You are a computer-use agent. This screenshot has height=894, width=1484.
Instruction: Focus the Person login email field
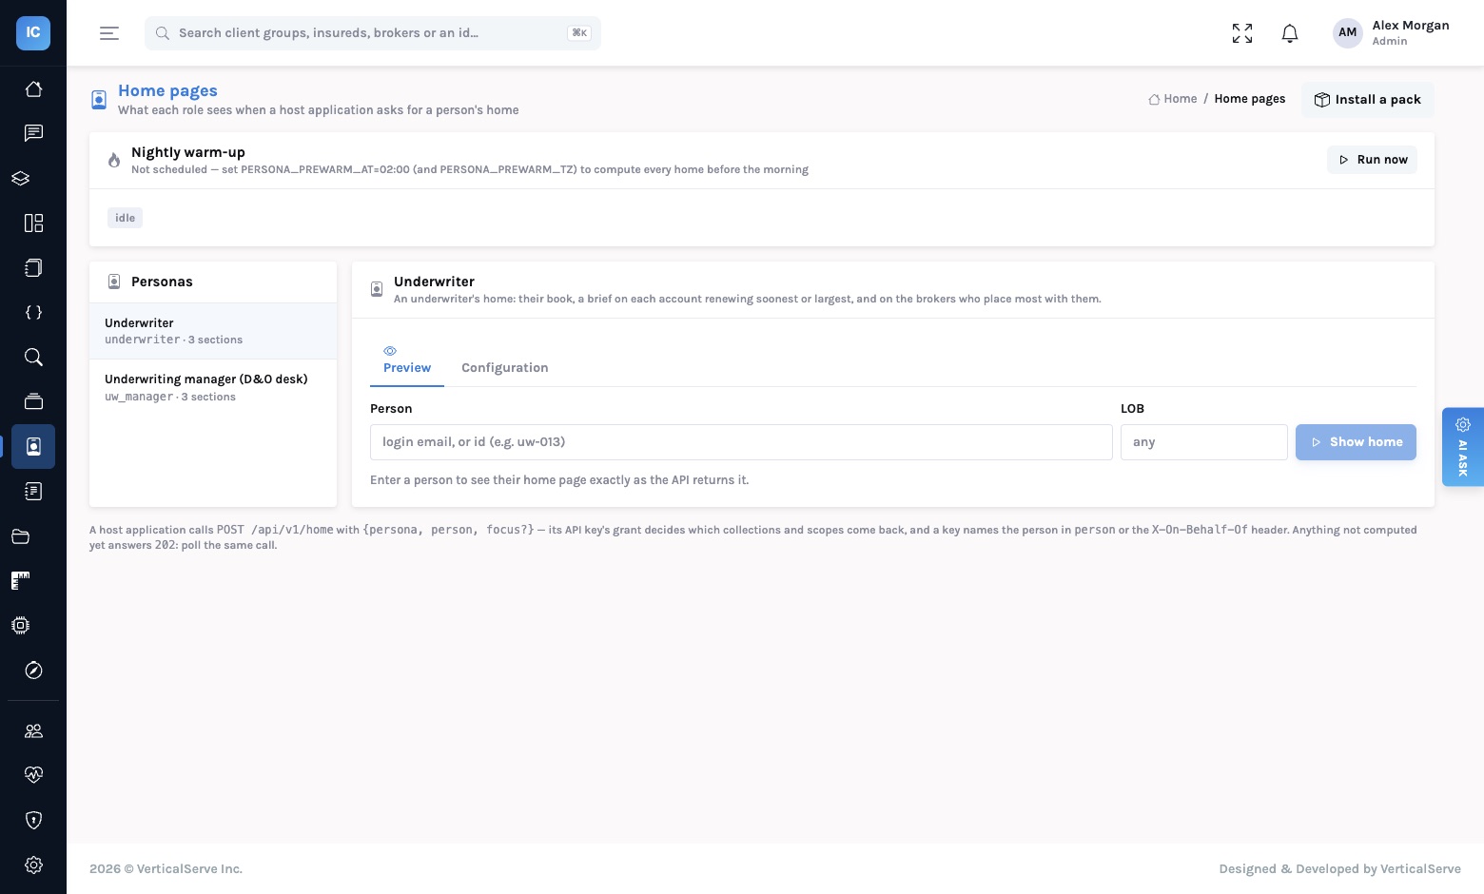pyautogui.click(x=741, y=442)
